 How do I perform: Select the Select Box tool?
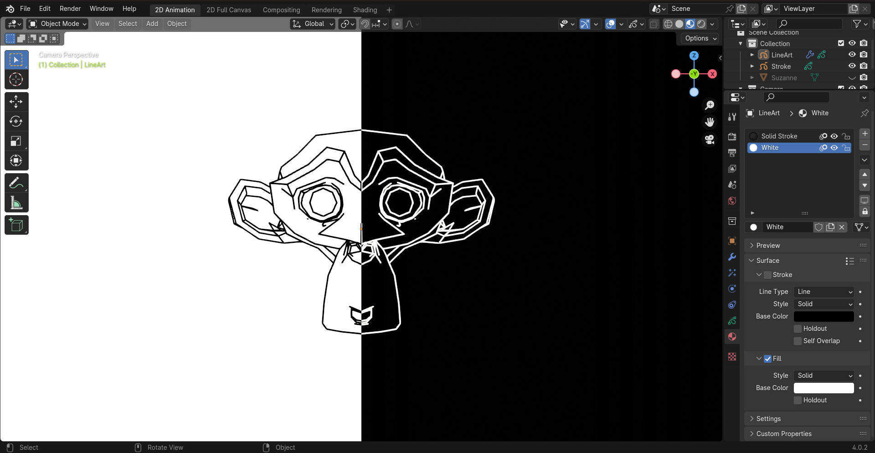coord(16,60)
